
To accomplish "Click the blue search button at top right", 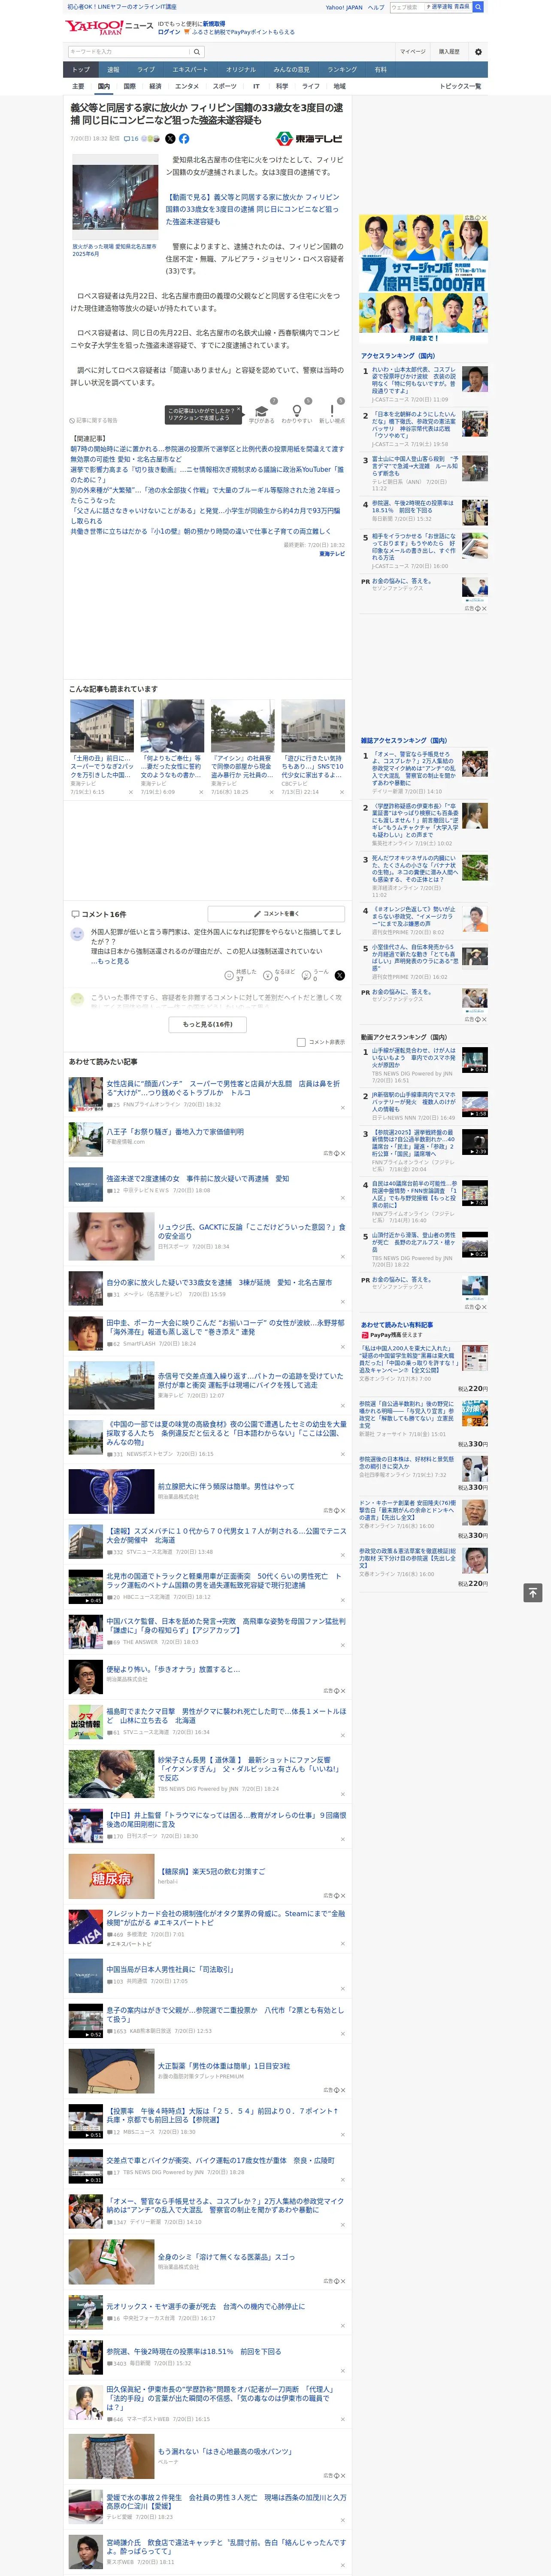I will click(478, 7).
